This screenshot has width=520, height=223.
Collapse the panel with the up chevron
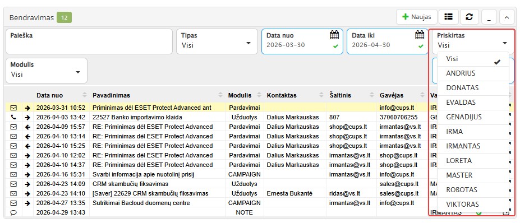click(507, 17)
